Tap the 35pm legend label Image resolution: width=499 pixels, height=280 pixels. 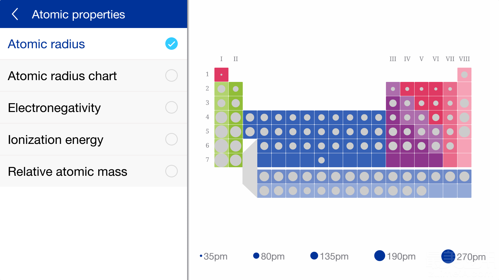[x=215, y=256]
